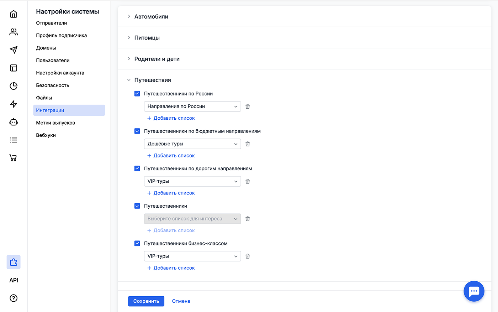
Task: Open the chatbot robot icon
Action: pos(13,122)
